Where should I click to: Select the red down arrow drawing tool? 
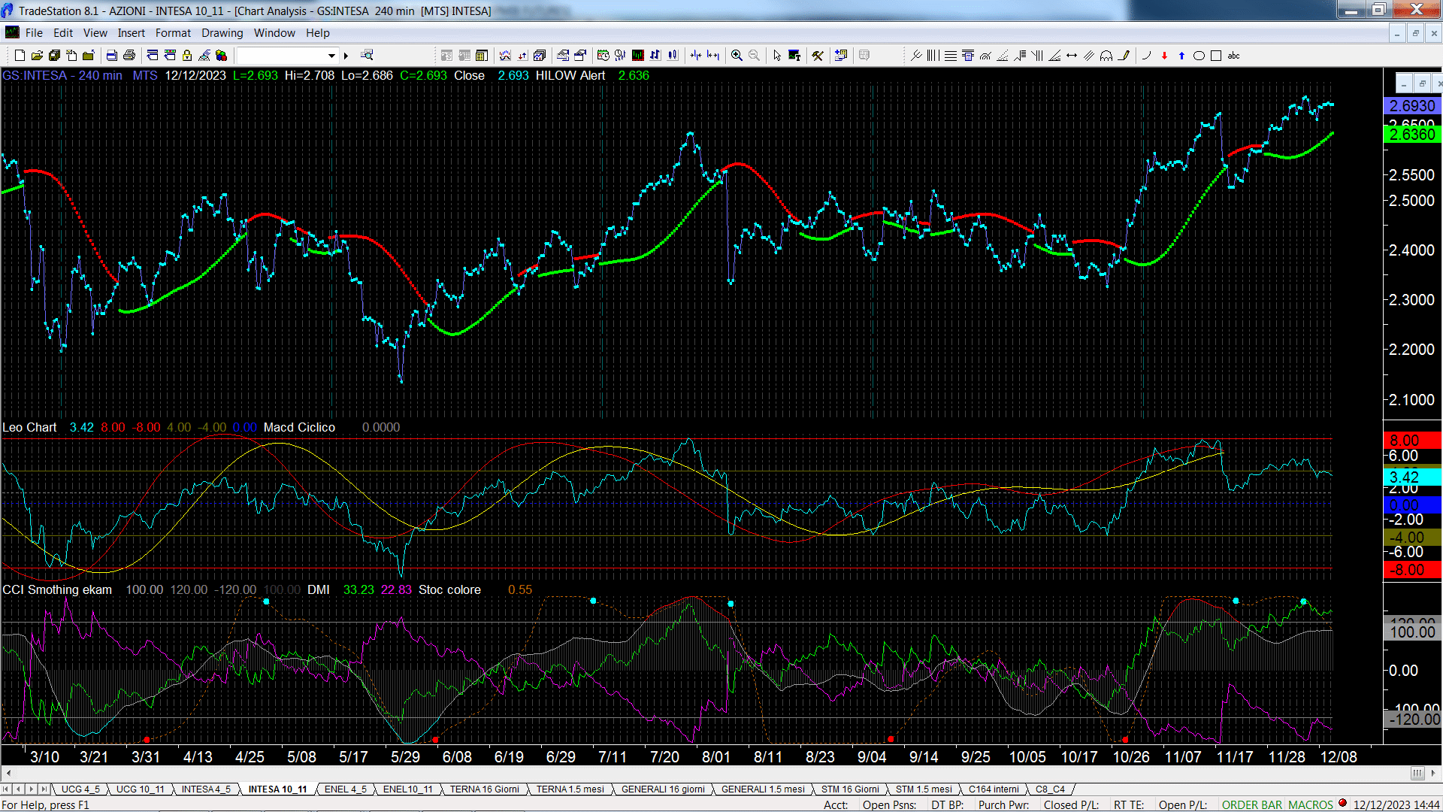(x=1164, y=56)
